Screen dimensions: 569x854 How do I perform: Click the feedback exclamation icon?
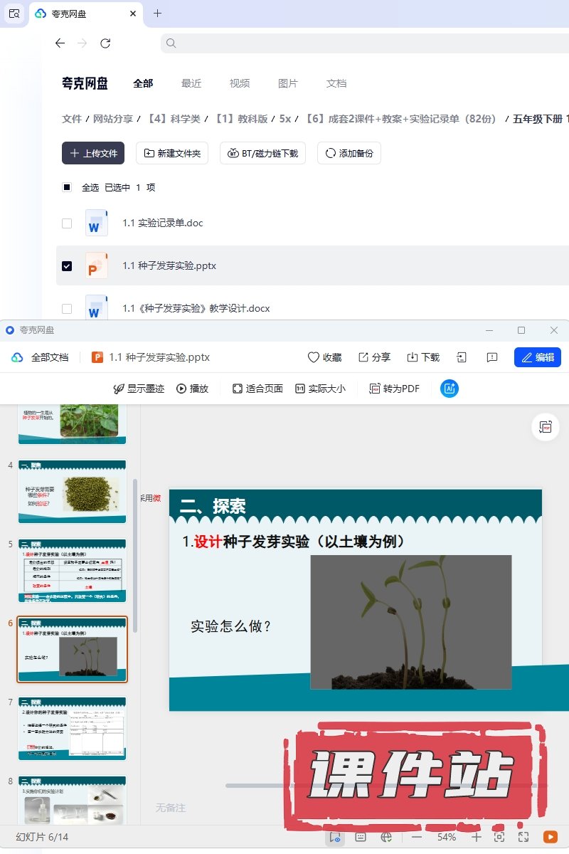pyautogui.click(x=491, y=357)
